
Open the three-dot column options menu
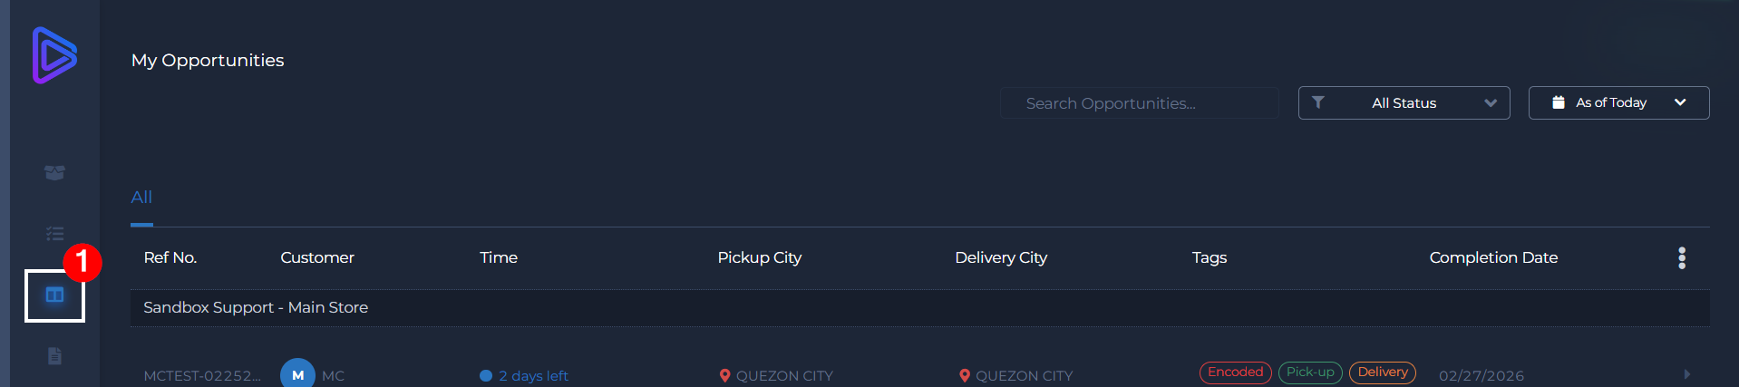tap(1682, 258)
